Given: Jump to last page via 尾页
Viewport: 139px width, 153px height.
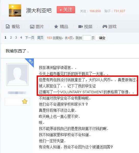Looking at the screenshot, I should [40, 38].
